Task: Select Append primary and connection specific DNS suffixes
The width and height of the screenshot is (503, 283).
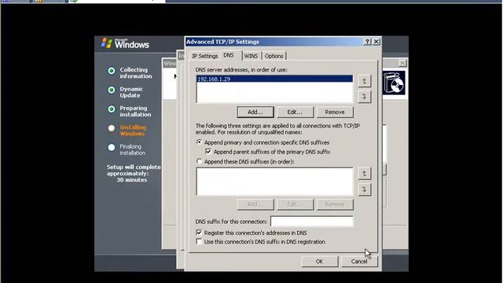Action: pos(199,142)
